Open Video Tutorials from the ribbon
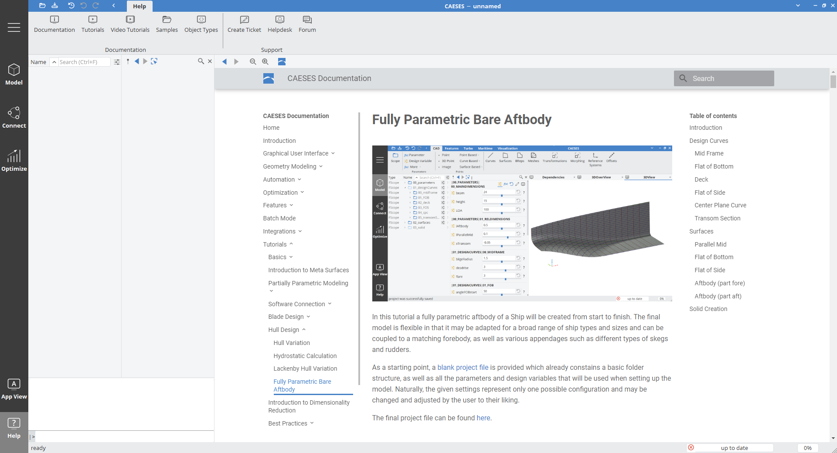Screen dimensions: 837x453 (x=130, y=24)
